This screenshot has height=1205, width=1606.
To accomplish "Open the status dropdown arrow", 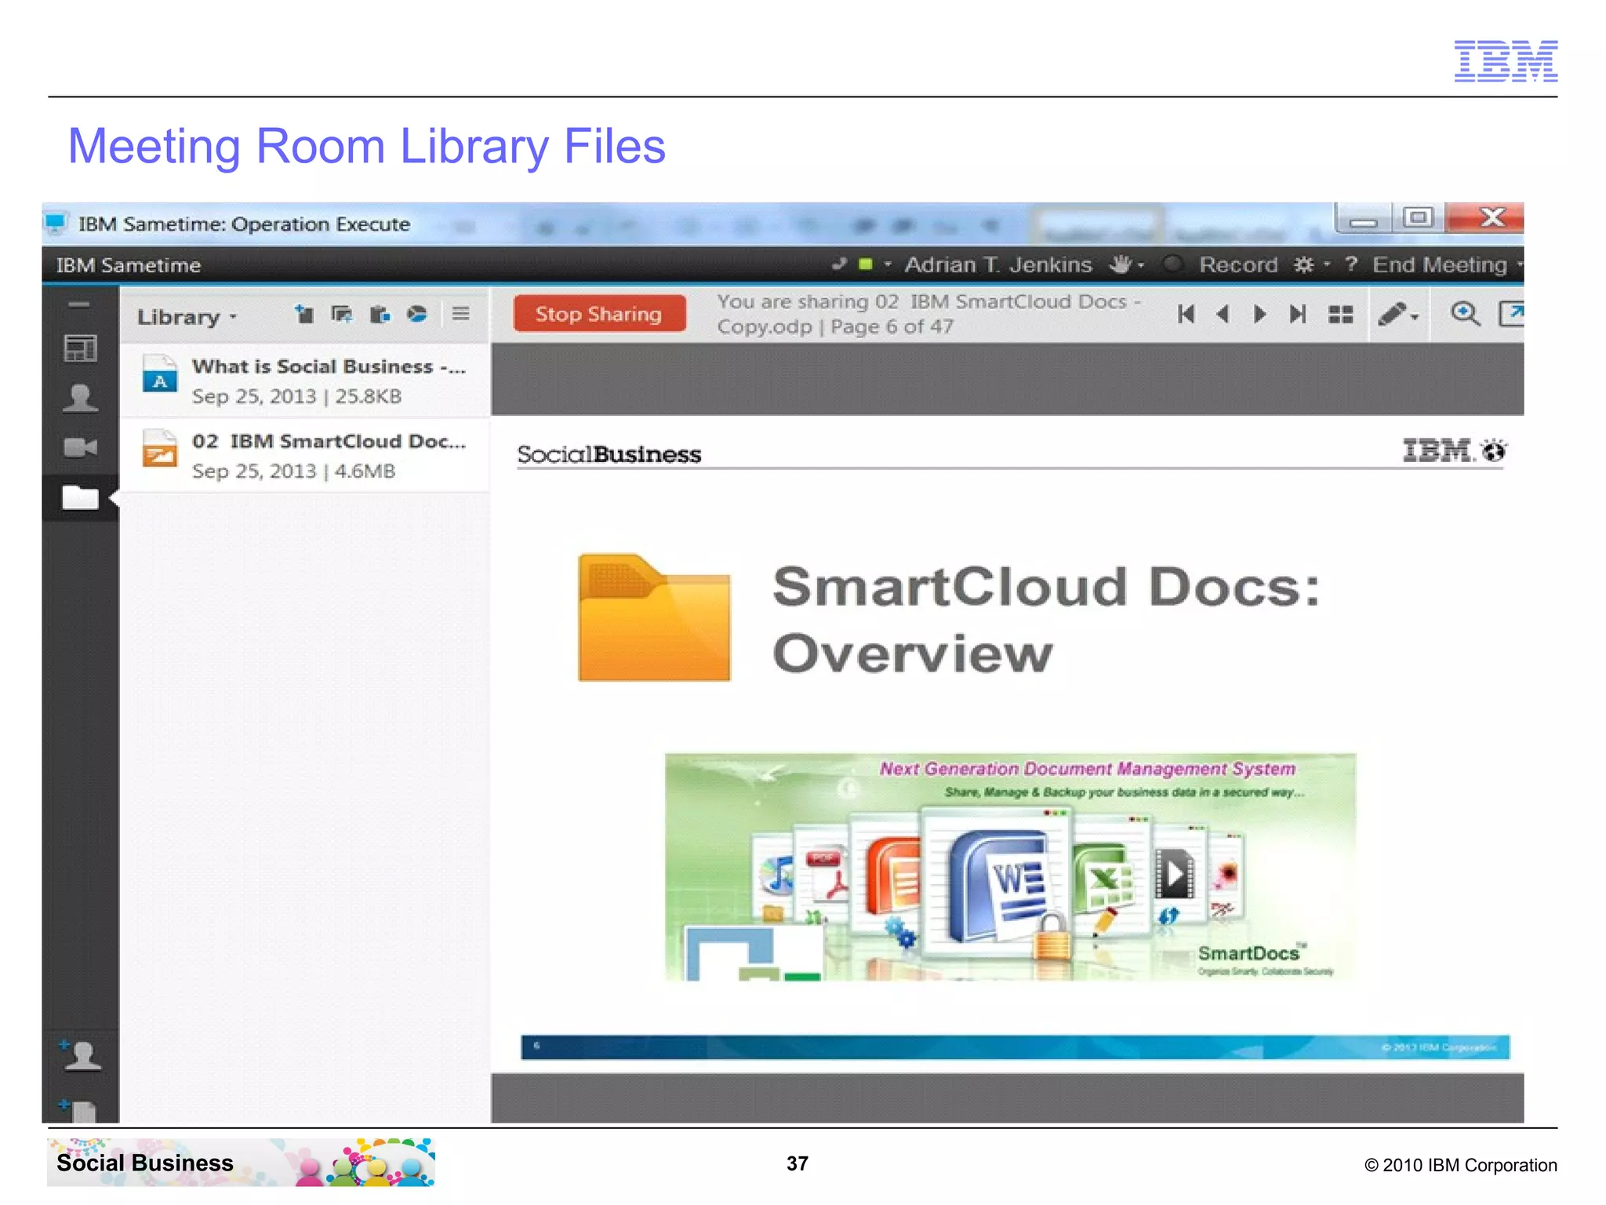I will click(888, 265).
